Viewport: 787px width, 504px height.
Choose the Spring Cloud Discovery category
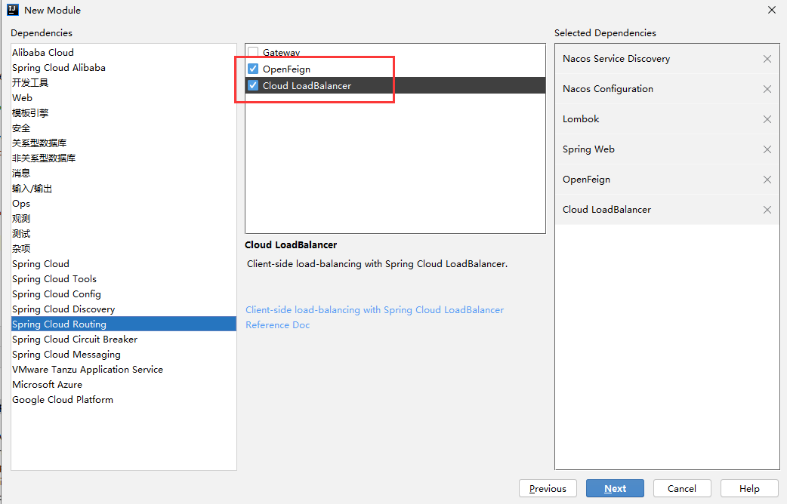(x=123, y=309)
